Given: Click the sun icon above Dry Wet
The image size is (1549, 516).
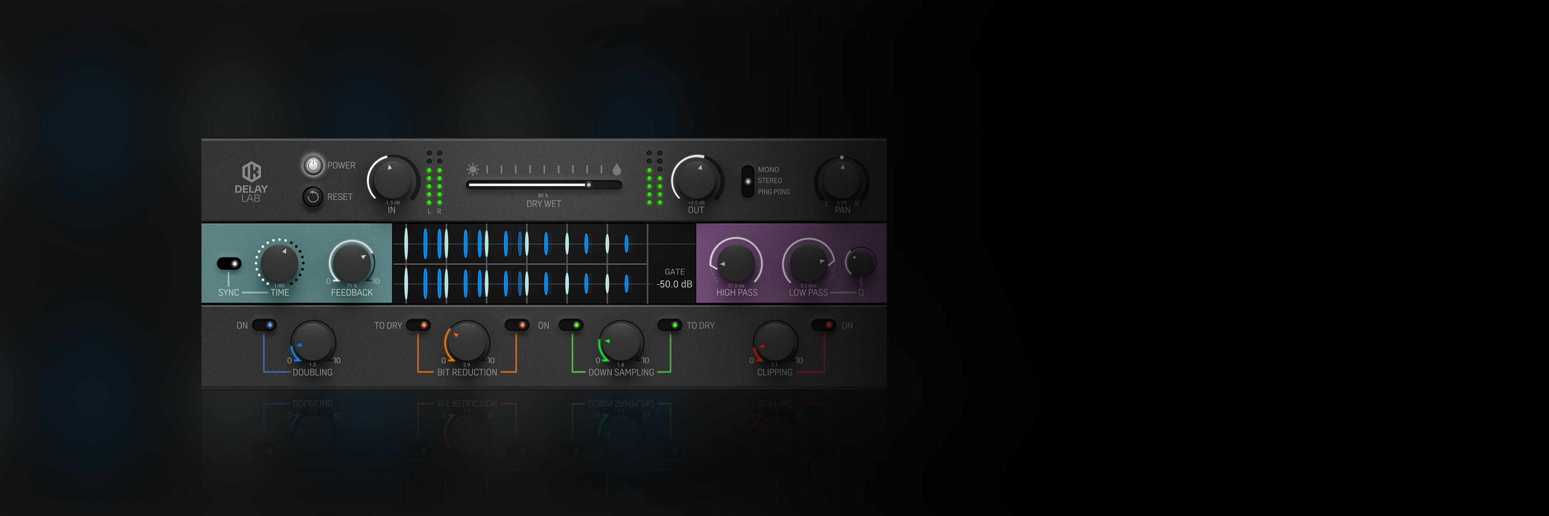Looking at the screenshot, I should (x=473, y=169).
